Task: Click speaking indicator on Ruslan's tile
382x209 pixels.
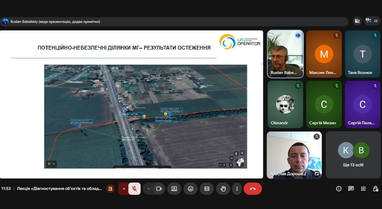Action: pyautogui.click(x=298, y=35)
